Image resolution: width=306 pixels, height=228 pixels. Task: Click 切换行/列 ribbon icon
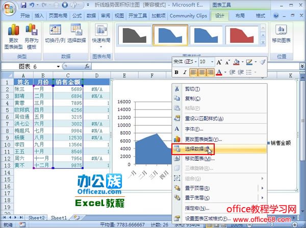(x=55, y=34)
